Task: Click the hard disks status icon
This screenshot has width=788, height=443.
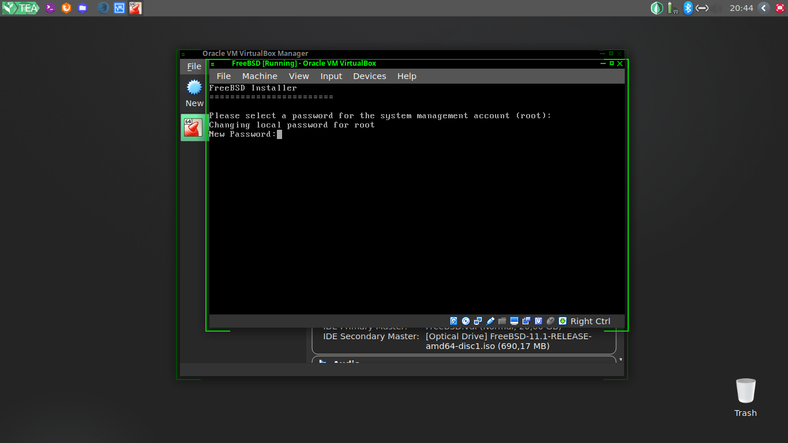Action: click(453, 321)
